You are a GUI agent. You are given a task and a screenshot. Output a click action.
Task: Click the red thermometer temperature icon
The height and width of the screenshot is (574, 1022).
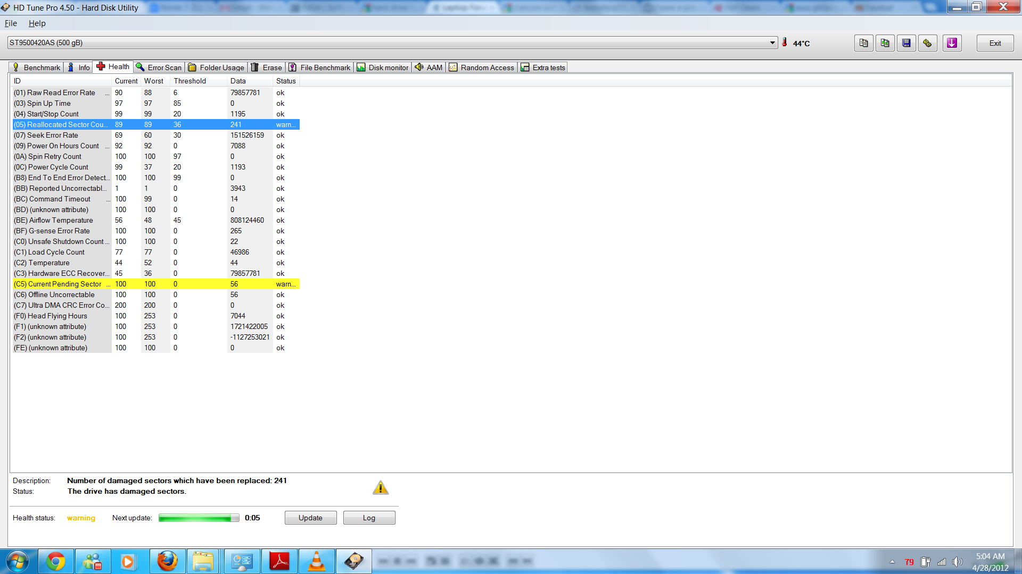point(784,43)
